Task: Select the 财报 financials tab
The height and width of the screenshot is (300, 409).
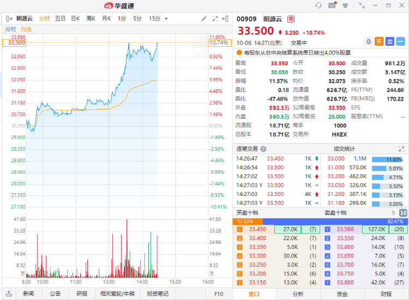Action: tap(386, 294)
